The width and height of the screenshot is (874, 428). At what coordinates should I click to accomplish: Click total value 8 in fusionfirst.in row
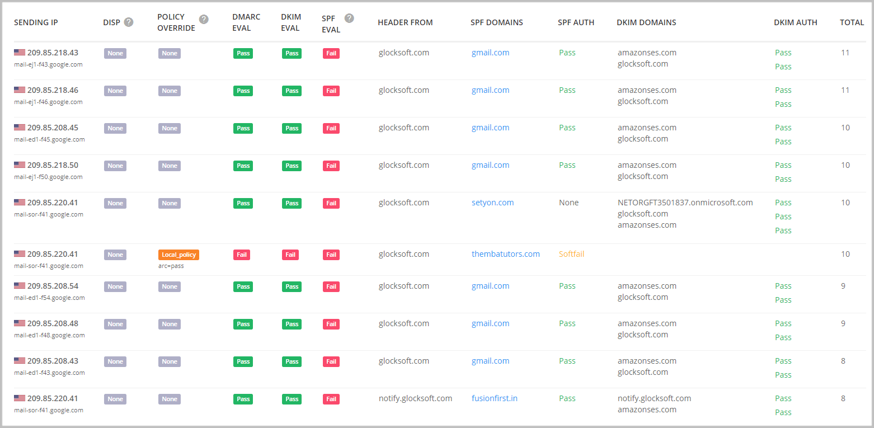(x=843, y=398)
